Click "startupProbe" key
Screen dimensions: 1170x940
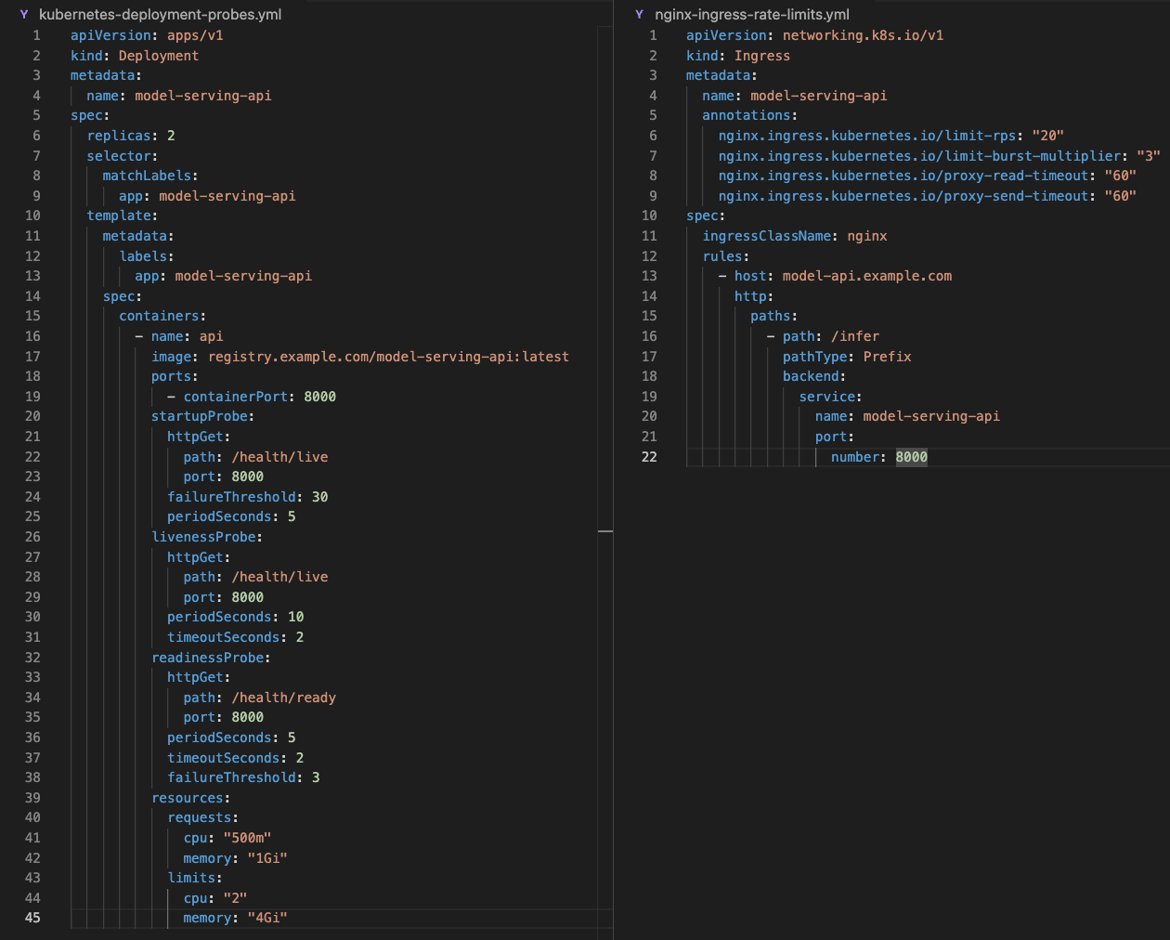tap(200, 416)
